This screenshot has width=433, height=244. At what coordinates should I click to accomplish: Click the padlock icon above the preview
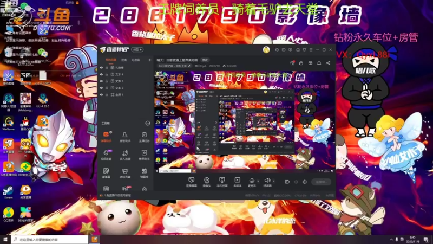(x=301, y=63)
